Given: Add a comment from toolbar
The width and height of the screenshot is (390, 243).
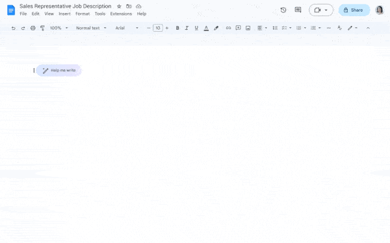Looking at the screenshot, I should point(238,28).
